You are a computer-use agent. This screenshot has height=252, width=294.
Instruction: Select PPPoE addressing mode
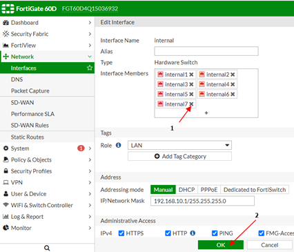coord(209,190)
